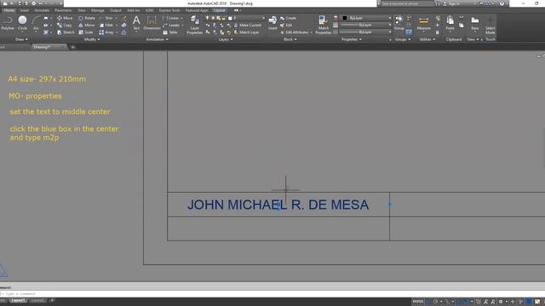
Task: Expand the Properties panel
Action: tap(351, 39)
